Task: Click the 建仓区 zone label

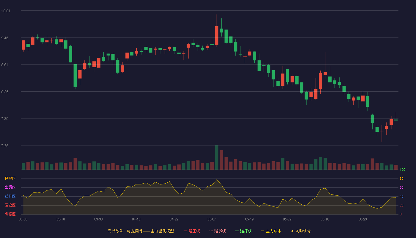Action: click(x=10, y=205)
